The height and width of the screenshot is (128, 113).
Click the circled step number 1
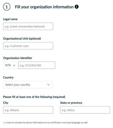pos(6,7)
